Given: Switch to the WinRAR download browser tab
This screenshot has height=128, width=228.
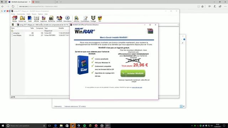Looking at the screenshot, I should [19, 2].
